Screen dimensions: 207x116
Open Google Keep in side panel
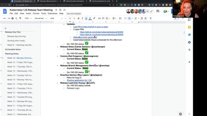click(x=189, y=27)
